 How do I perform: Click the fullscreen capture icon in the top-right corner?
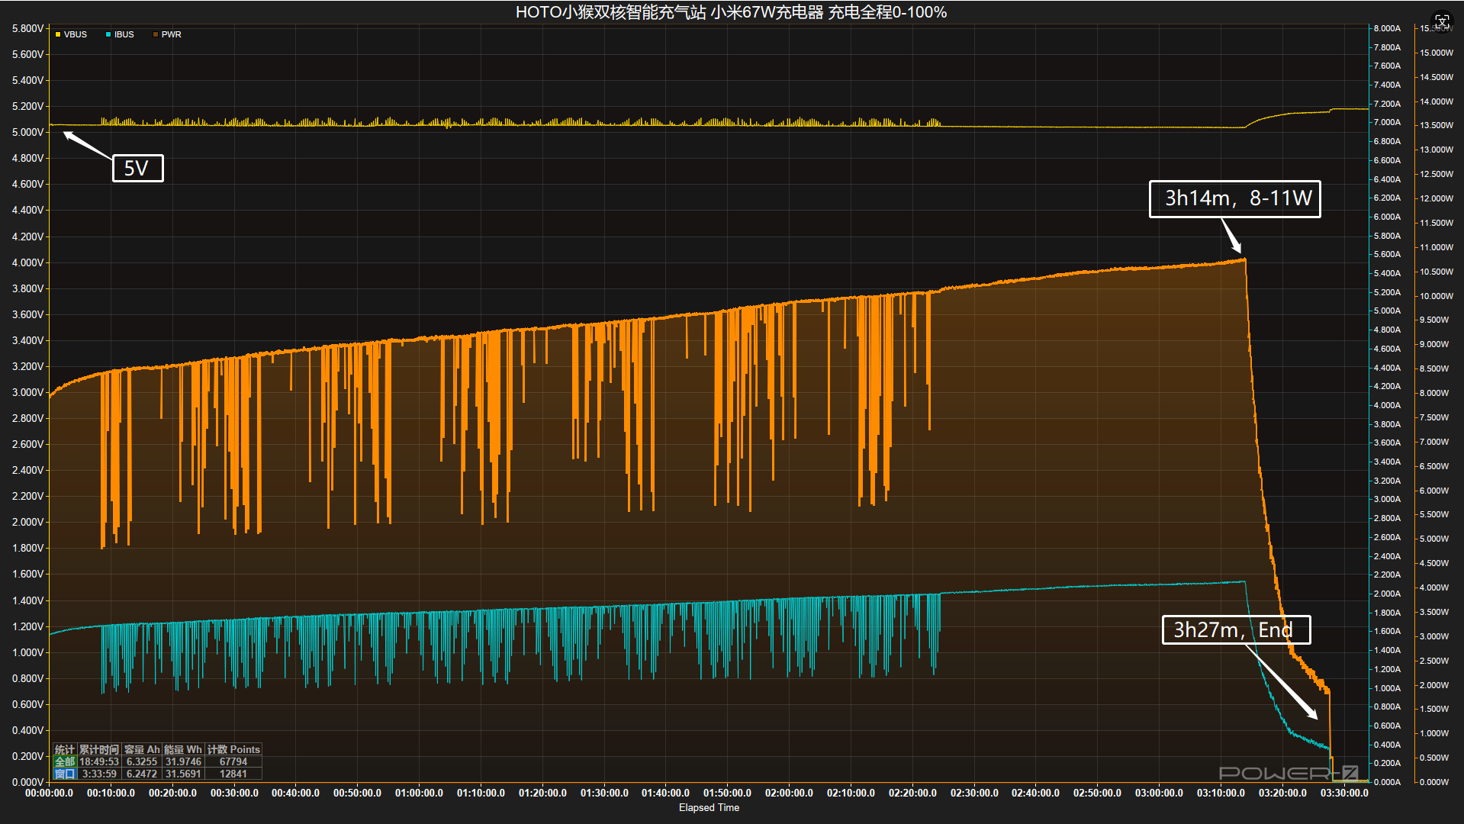pos(1441,22)
